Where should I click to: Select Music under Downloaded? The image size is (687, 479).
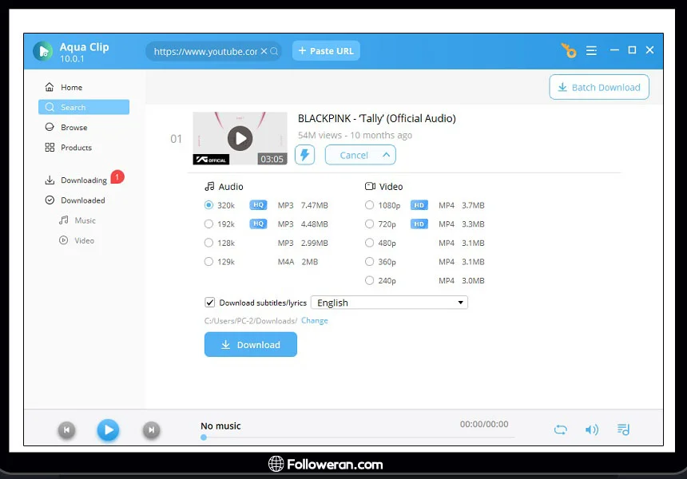(85, 220)
